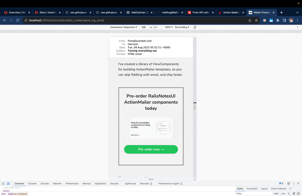Click the Styles filter field

tap(253, 194)
